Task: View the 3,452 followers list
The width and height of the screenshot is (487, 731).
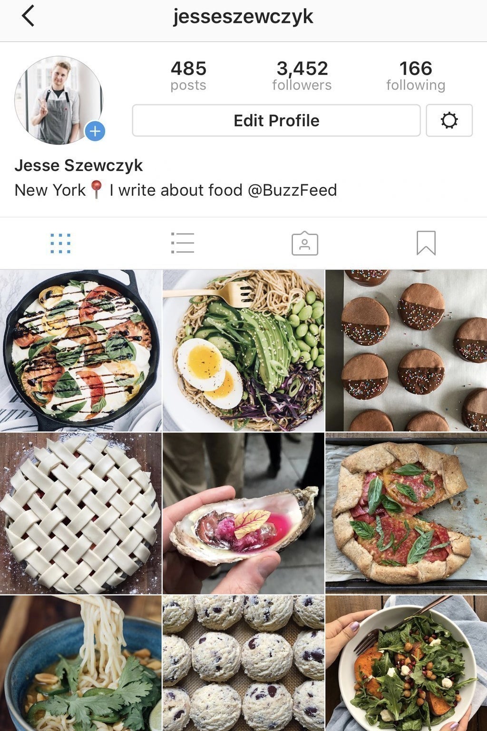Action: click(x=302, y=76)
